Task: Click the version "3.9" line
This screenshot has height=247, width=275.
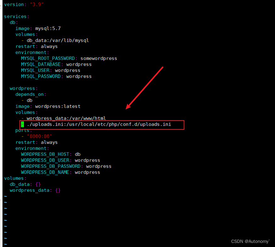Action: click(24, 4)
